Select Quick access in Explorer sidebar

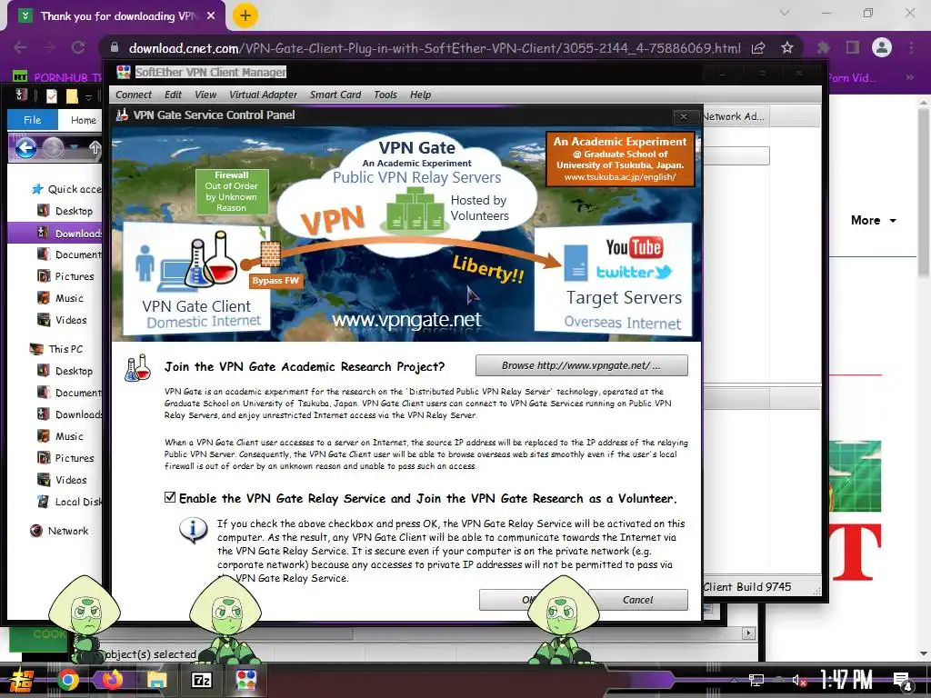[74, 189]
